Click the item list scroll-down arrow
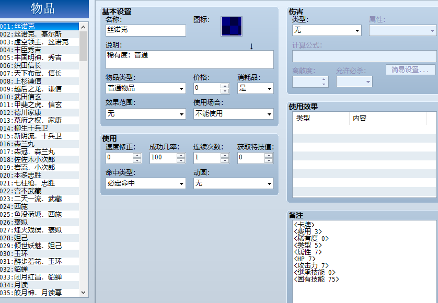This screenshot has height=303, width=438. point(83,293)
